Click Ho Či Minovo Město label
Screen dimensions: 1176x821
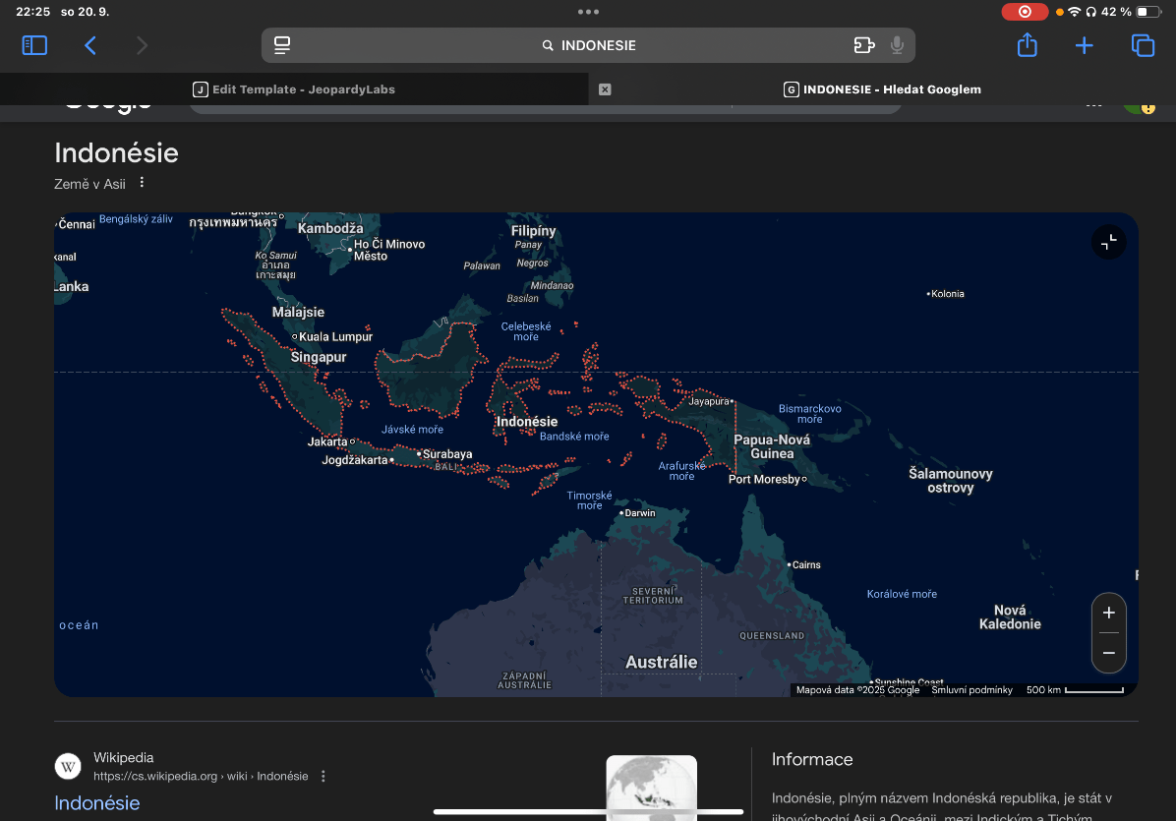[x=388, y=250]
